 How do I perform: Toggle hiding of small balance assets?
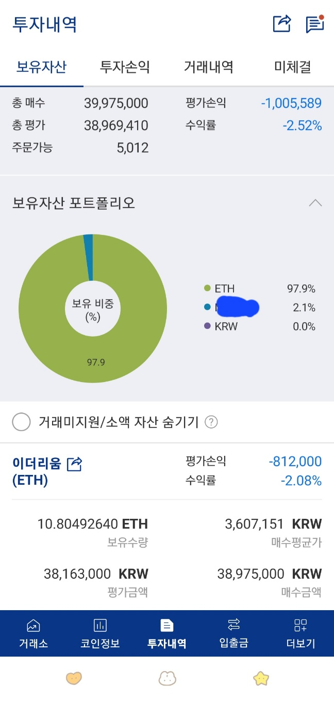click(21, 422)
